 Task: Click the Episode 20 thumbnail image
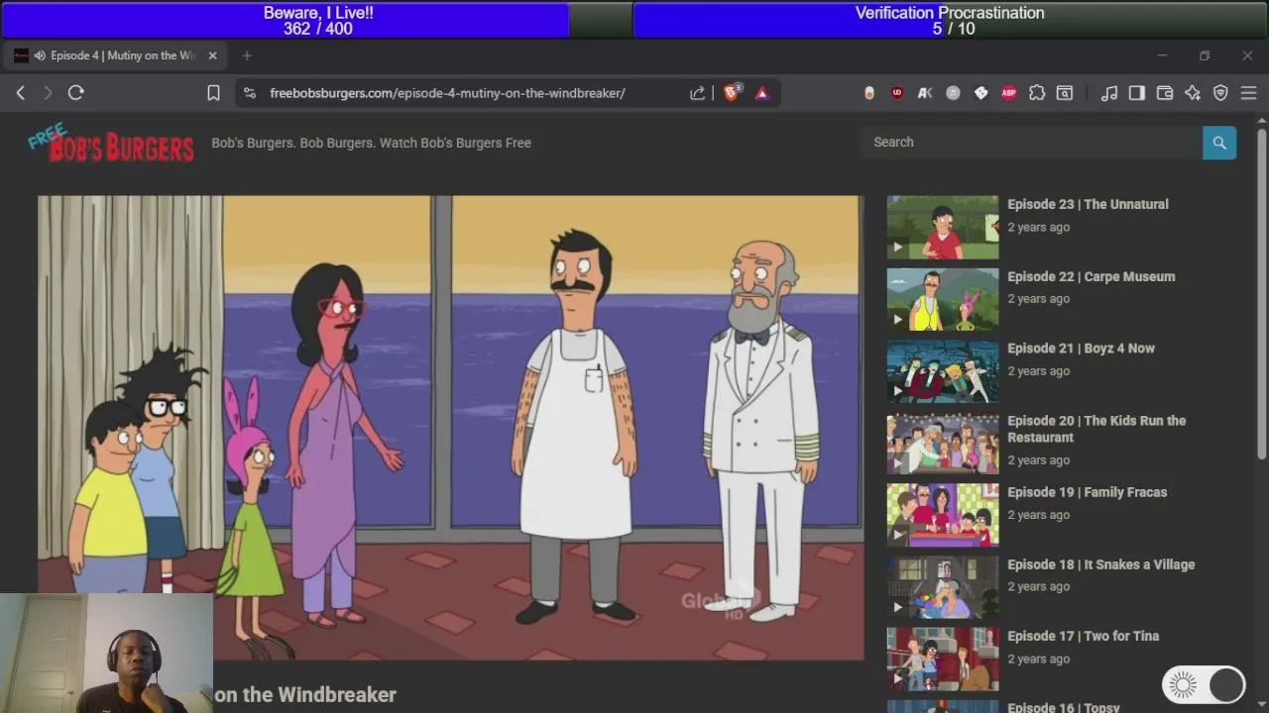[943, 443]
